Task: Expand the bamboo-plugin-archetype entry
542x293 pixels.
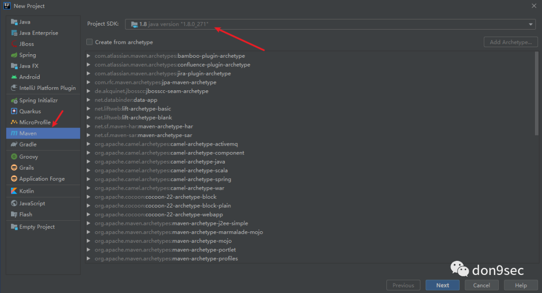Action: click(88, 56)
